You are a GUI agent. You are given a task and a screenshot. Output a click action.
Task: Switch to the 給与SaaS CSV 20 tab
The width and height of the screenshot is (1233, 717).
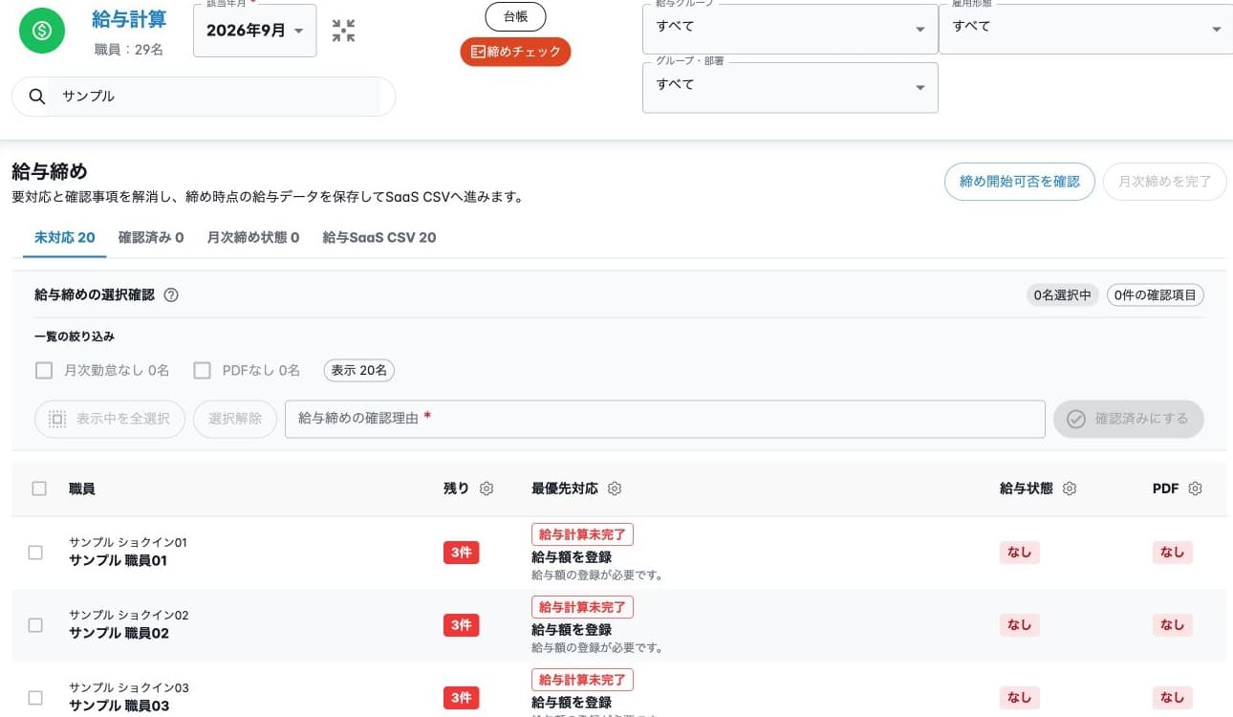[x=379, y=237]
